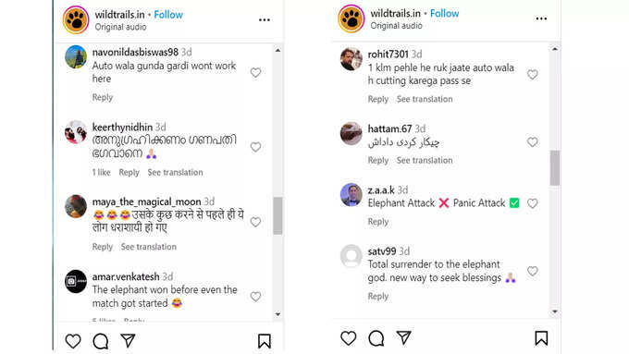Open comment bubble icon in left panel
The width and height of the screenshot is (629, 354).
click(100, 341)
